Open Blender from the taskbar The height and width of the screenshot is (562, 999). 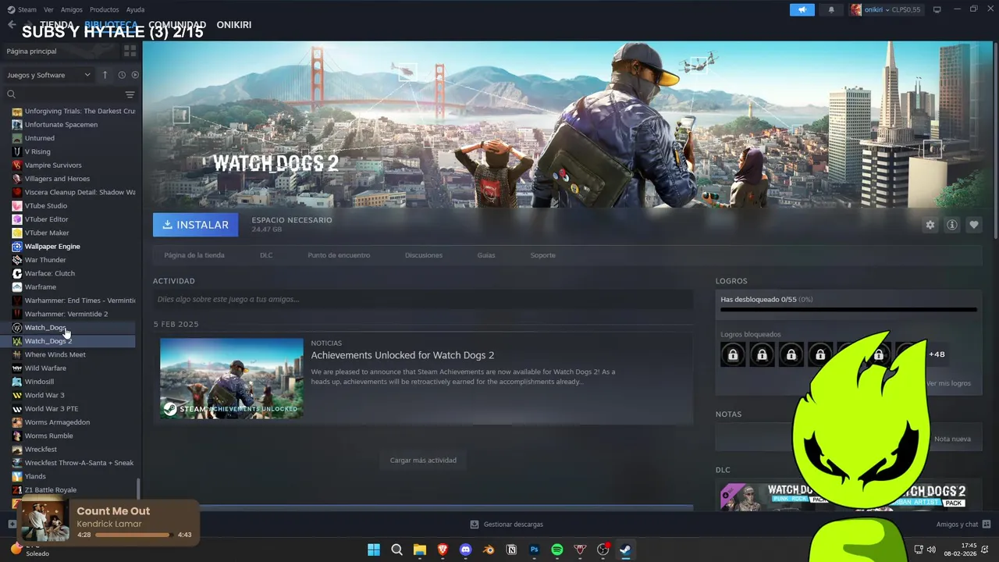click(x=489, y=550)
